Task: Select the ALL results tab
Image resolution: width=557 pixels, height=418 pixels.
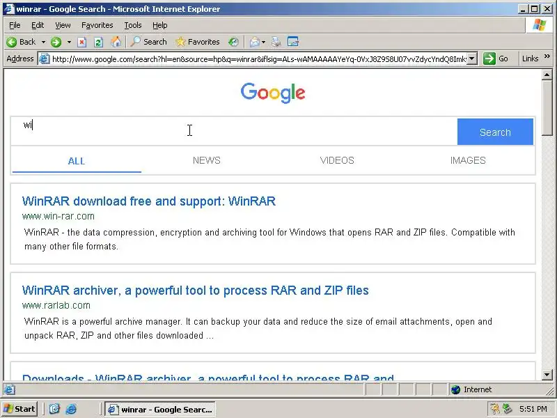Action: [77, 161]
